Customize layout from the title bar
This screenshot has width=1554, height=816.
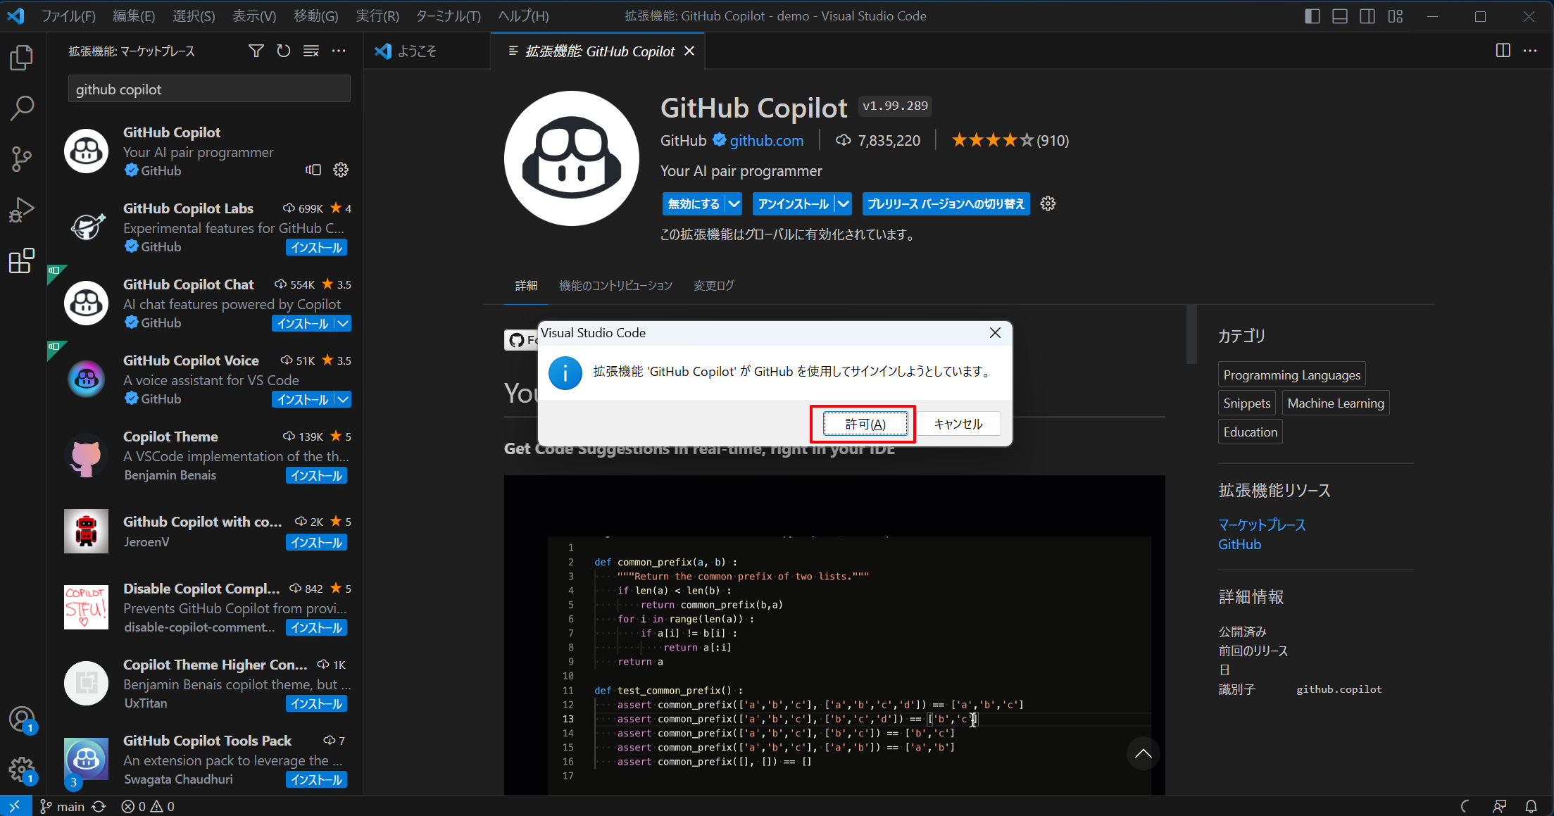(1396, 16)
